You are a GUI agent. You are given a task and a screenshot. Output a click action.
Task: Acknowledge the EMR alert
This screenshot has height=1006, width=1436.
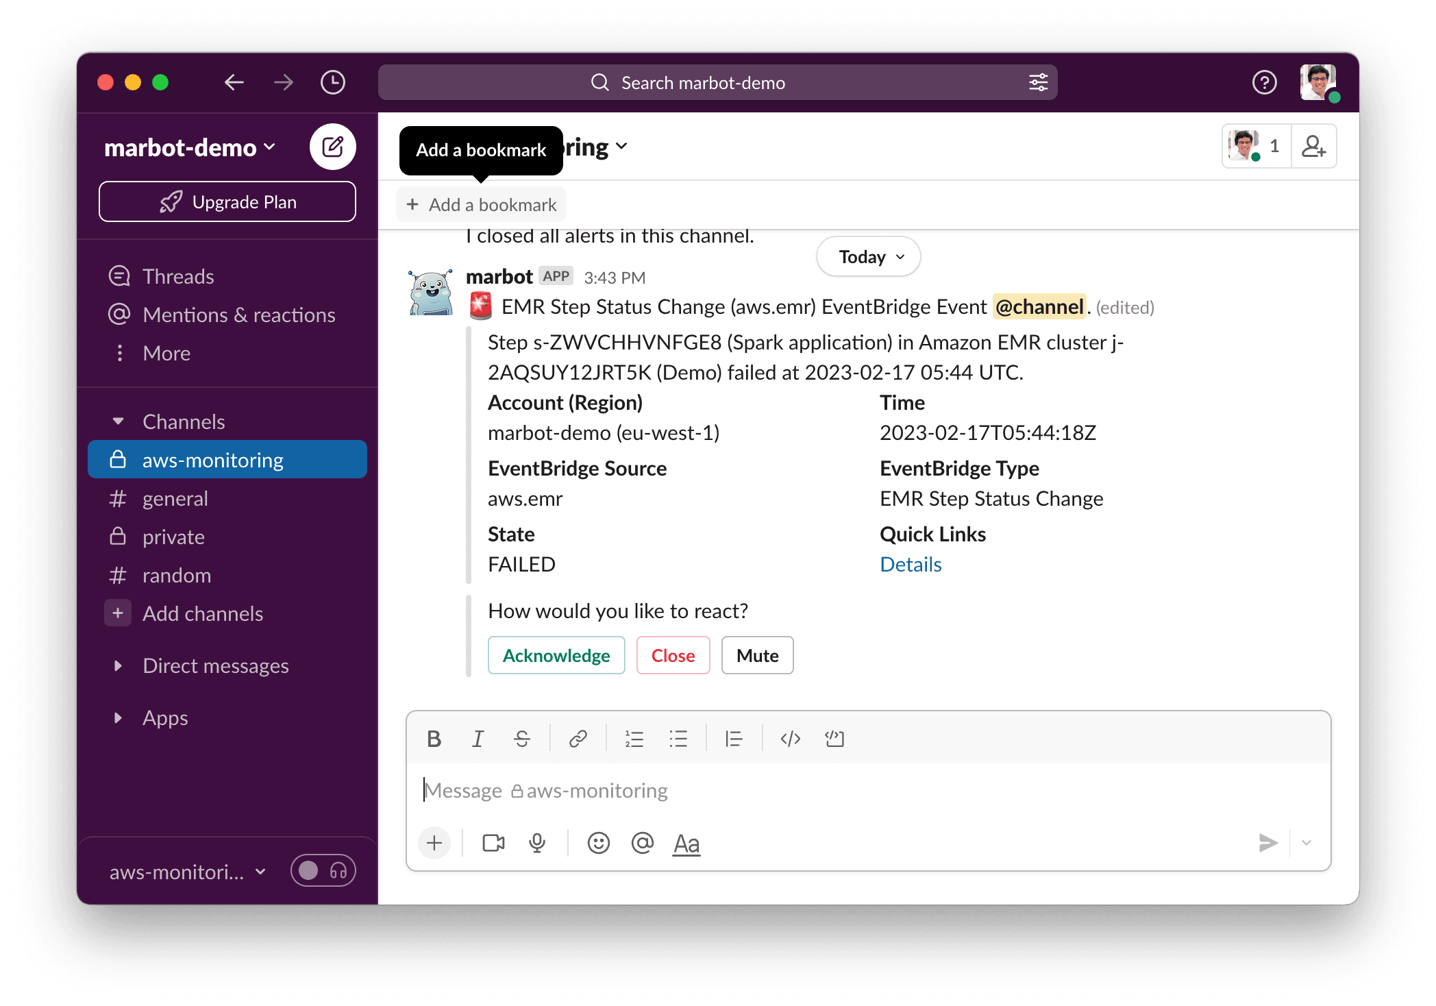click(556, 655)
